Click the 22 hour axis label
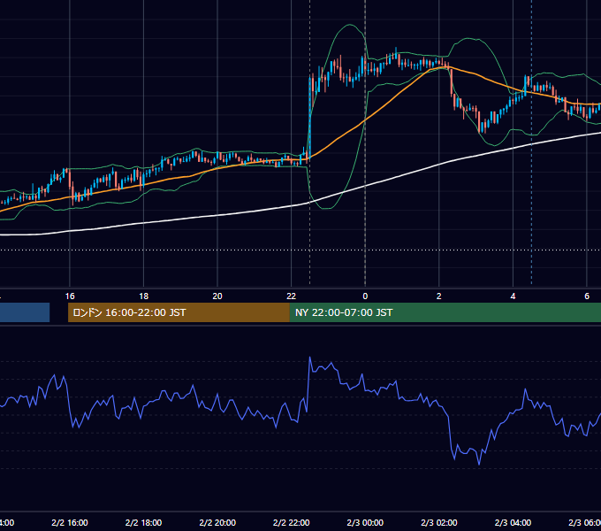601x531 pixels. [x=292, y=296]
